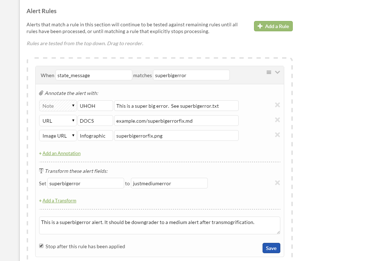Click the Add a Transform link

pos(59,201)
